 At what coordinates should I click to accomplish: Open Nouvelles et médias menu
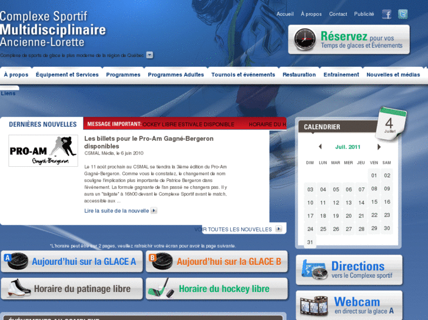click(393, 75)
